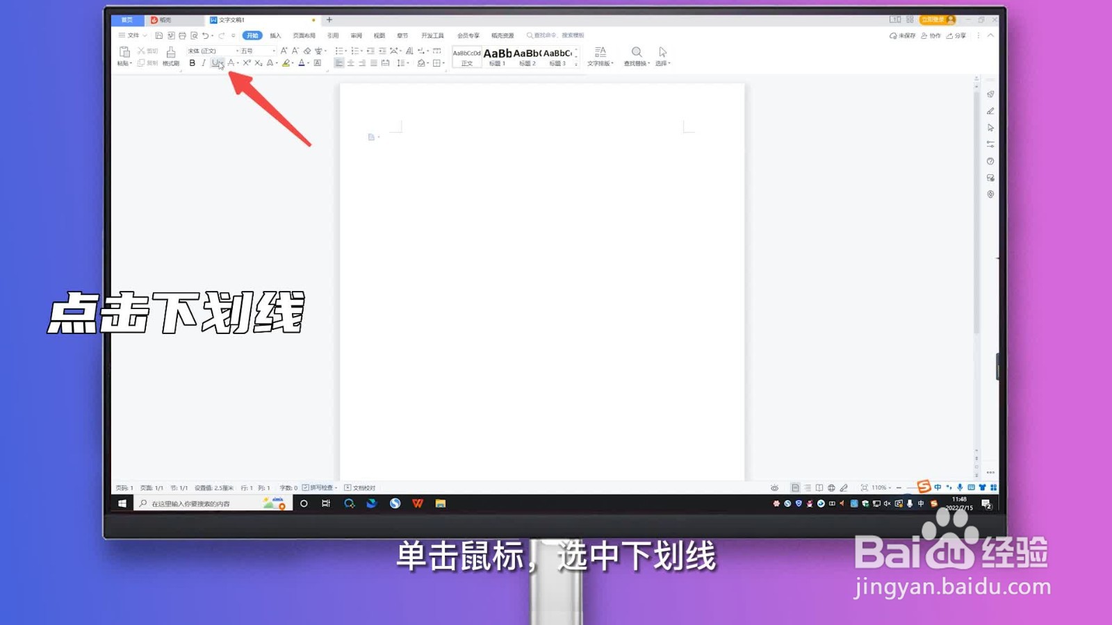Pick the text highlight color swatch

pos(286,63)
